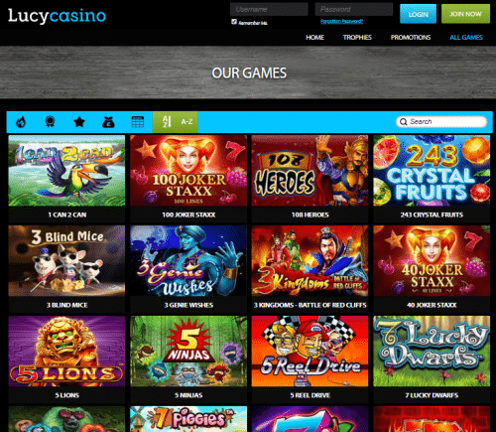Select the table grid category icon
The image size is (496, 432).
[138, 122]
